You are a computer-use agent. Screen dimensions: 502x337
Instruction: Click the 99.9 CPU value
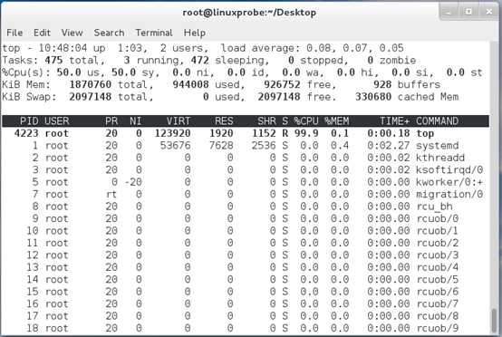tap(306, 133)
